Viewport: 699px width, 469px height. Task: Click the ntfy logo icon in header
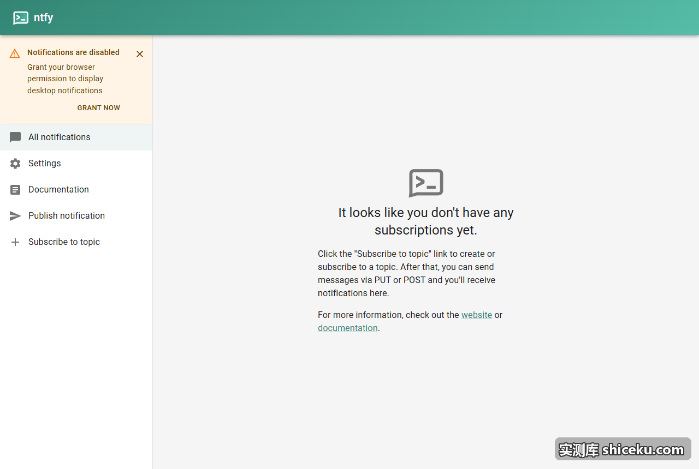pos(21,17)
